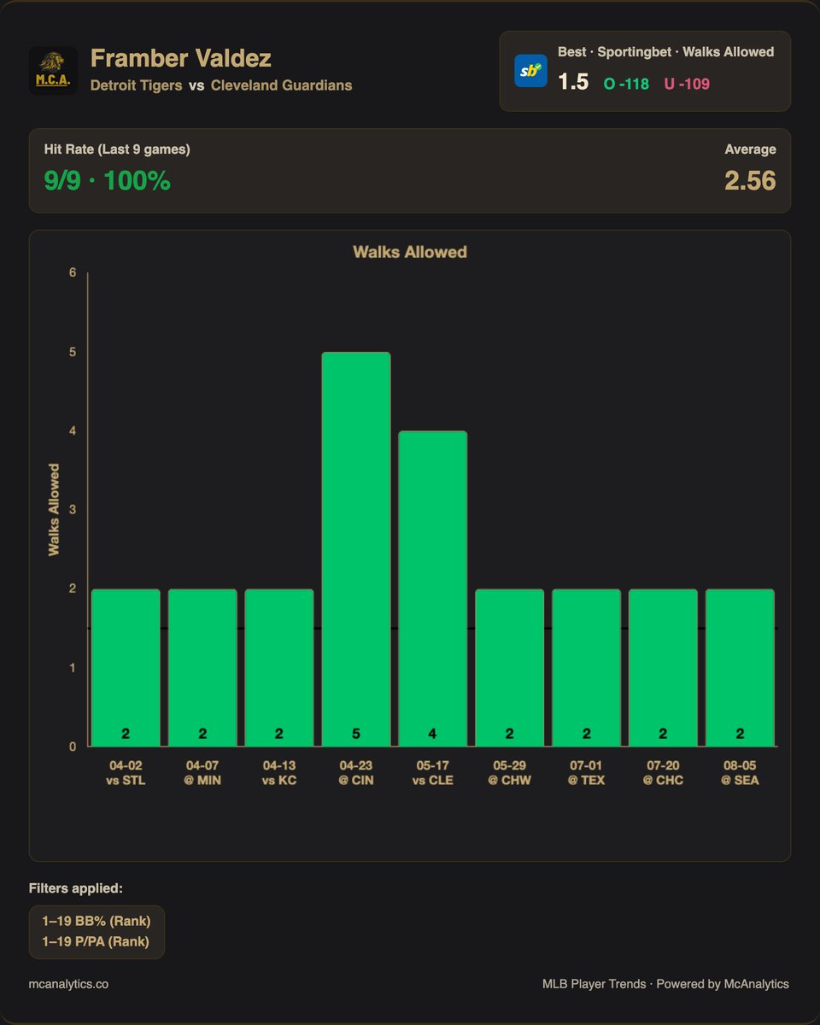Click the Detroit Tigers team name

click(x=136, y=85)
